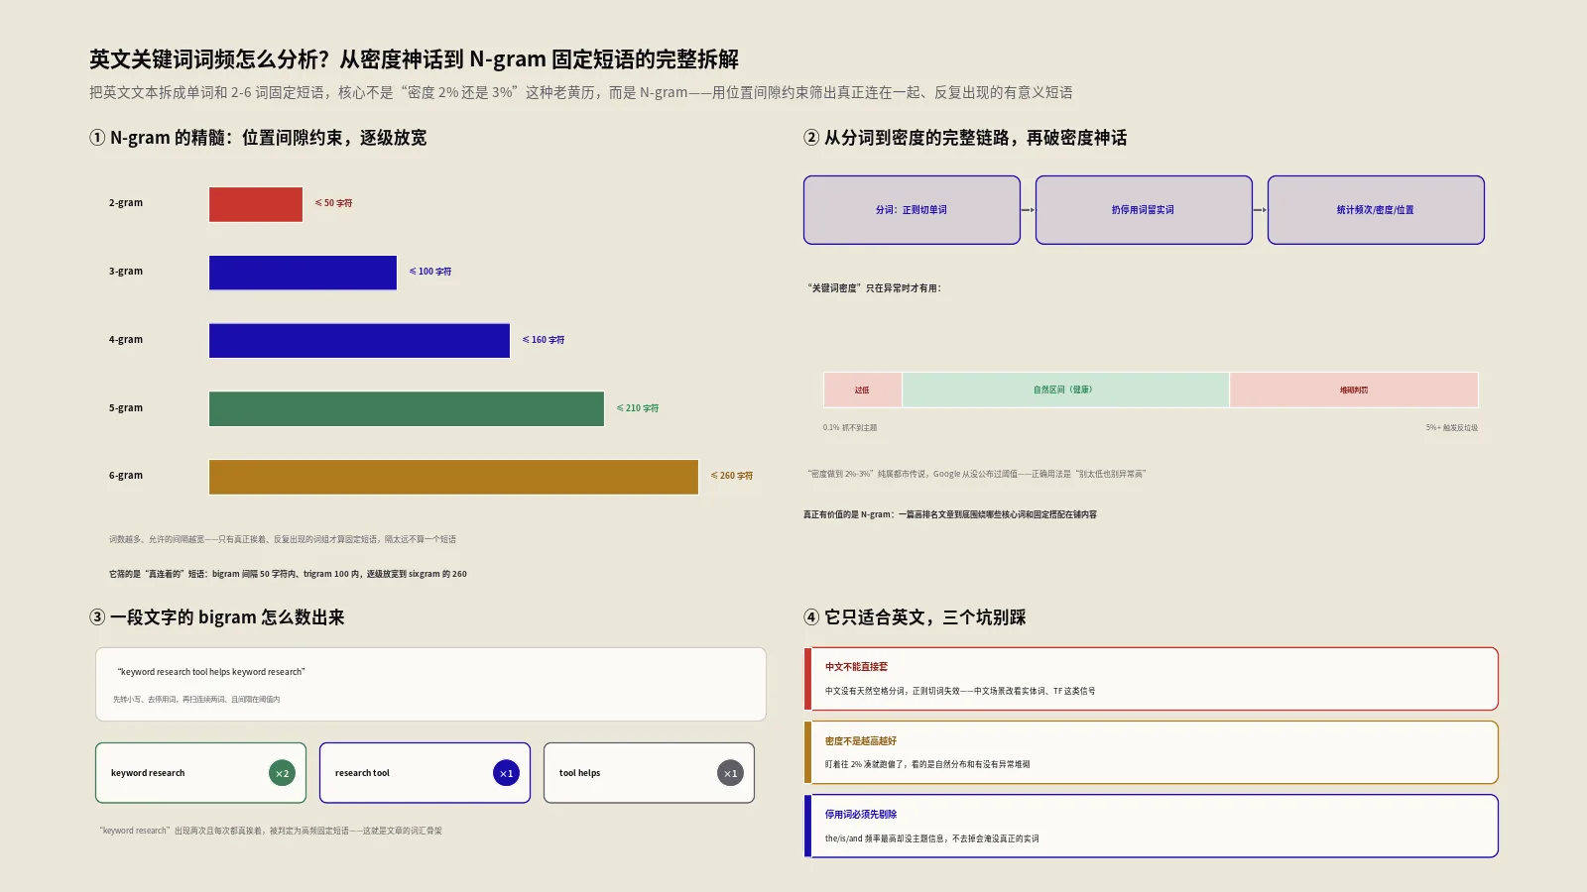Click heading '④ 它只适合英文，三个坑别踩'
1587x892 pixels.
(x=915, y=617)
